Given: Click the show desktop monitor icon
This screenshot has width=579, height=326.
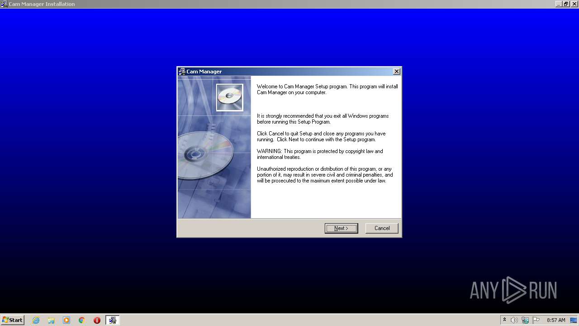Looking at the screenshot, I should pyautogui.click(x=574, y=320).
